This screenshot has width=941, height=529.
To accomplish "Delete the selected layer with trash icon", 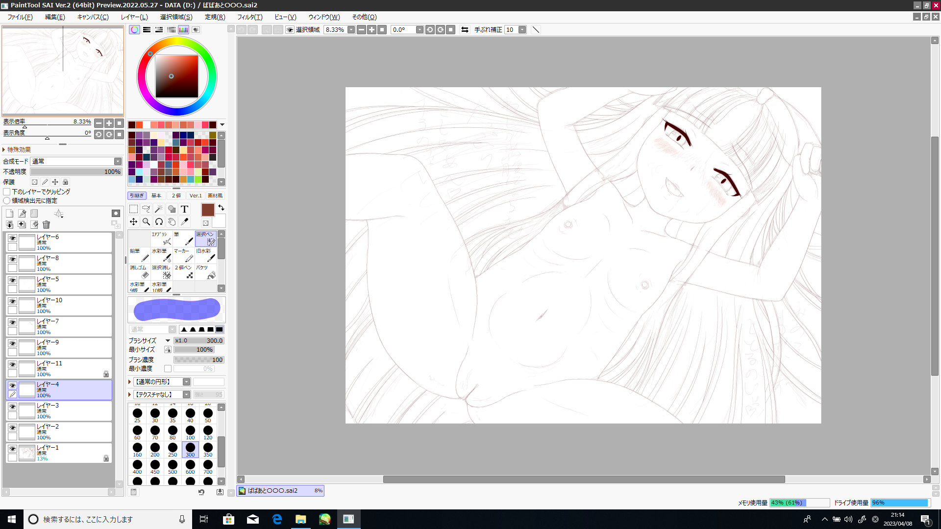I will point(46,225).
